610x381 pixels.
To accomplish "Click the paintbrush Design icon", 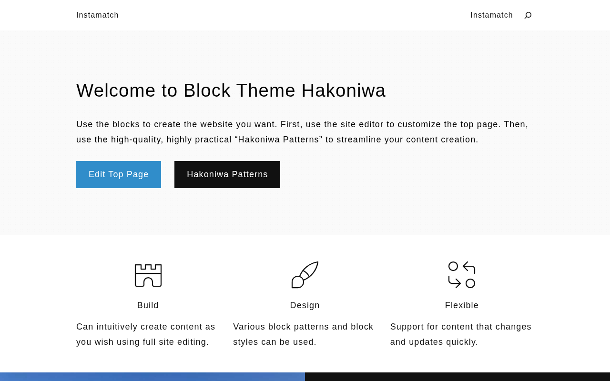I will click(305, 275).
